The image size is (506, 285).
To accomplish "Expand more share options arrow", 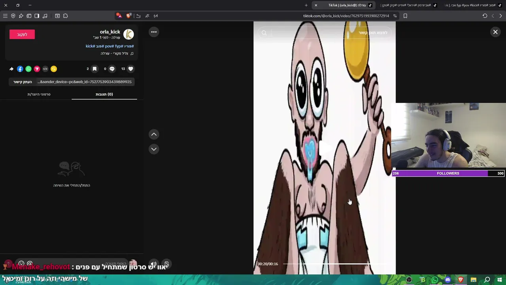I will pyautogui.click(x=11, y=69).
